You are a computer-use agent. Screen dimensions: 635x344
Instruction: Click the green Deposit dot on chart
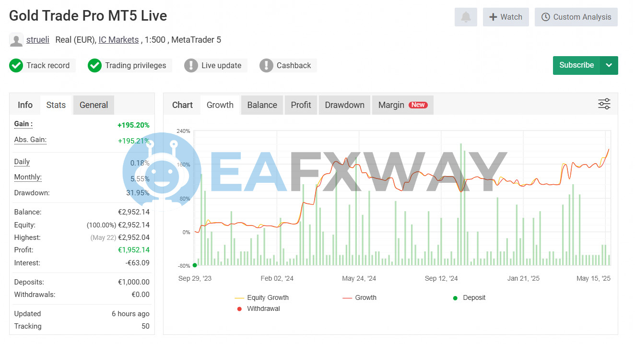tap(195, 265)
